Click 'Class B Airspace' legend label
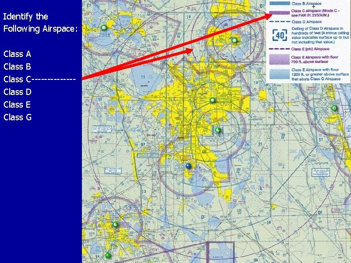351x263 pixels. [307, 3]
